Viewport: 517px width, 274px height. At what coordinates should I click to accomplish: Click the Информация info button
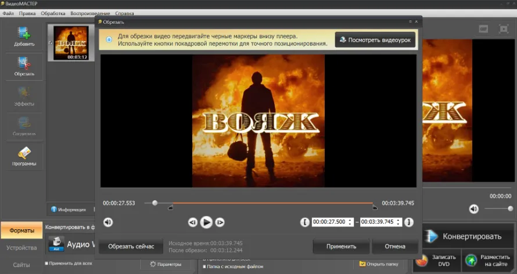pos(68,210)
